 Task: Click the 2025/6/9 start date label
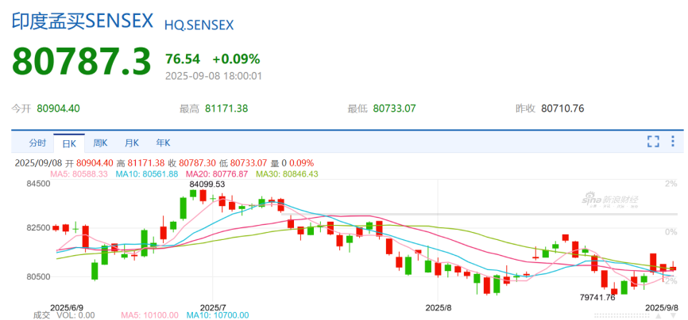67,307
